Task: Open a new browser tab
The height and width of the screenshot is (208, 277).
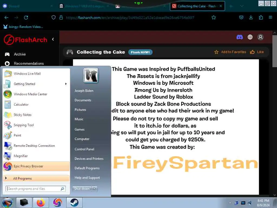Action: tap(231, 6)
